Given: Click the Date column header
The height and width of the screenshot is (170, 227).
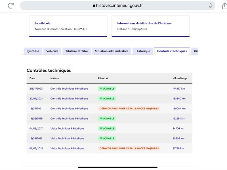Looking at the screenshot, I should (32, 78).
